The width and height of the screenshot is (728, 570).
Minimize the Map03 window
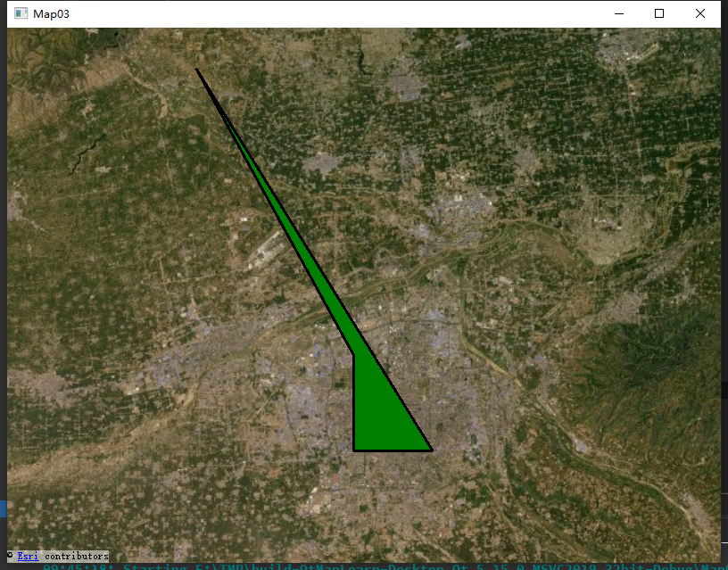coord(618,13)
